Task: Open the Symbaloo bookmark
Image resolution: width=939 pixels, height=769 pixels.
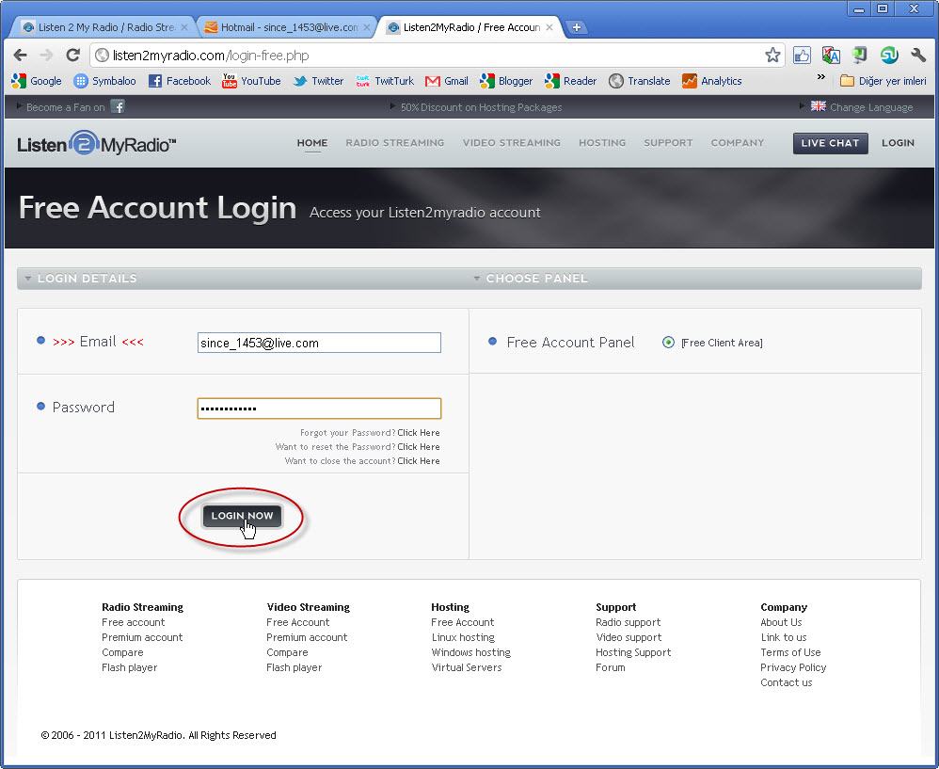Action: click(104, 81)
